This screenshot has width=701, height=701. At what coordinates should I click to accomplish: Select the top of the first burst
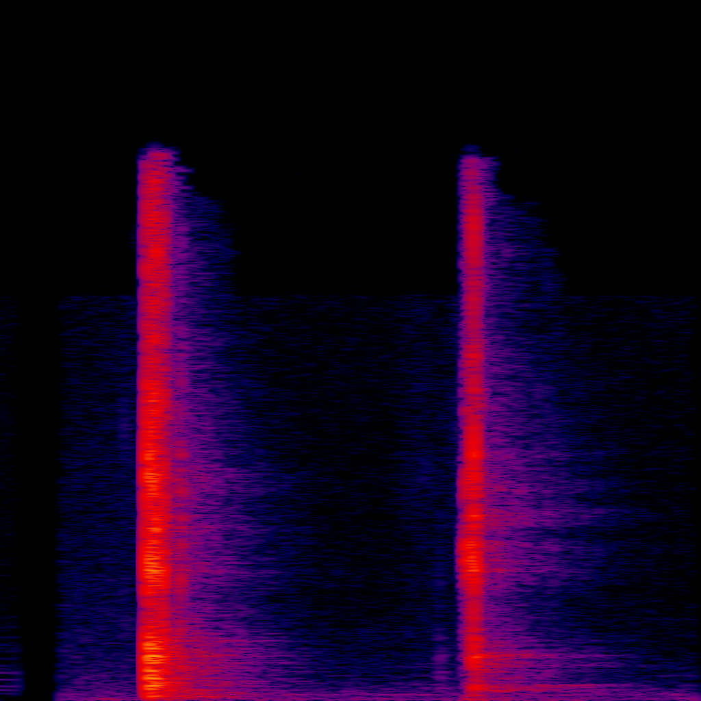156,149
